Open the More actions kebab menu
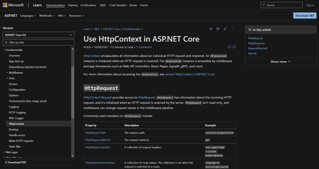 (x=232, y=29)
